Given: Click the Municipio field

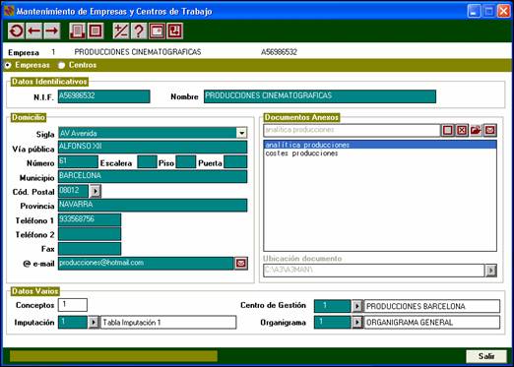Looking at the screenshot, I should click(x=153, y=176).
